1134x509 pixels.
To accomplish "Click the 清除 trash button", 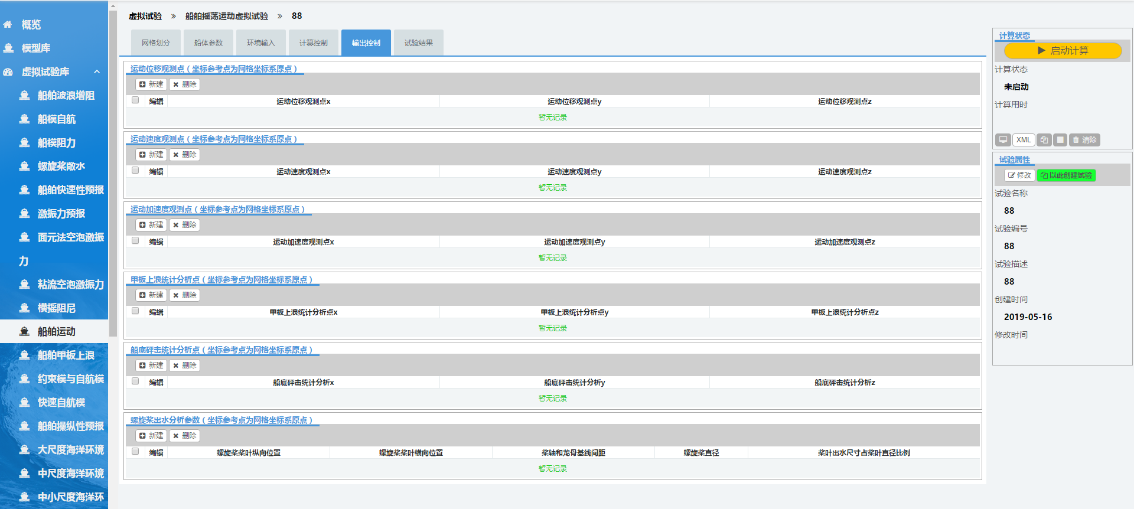I will tap(1084, 140).
